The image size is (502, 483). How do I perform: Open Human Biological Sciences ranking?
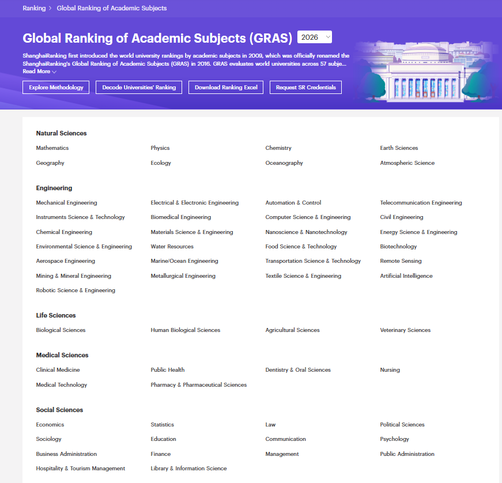point(186,330)
